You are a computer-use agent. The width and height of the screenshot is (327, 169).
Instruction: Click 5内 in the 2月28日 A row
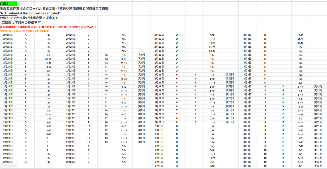click(124, 150)
